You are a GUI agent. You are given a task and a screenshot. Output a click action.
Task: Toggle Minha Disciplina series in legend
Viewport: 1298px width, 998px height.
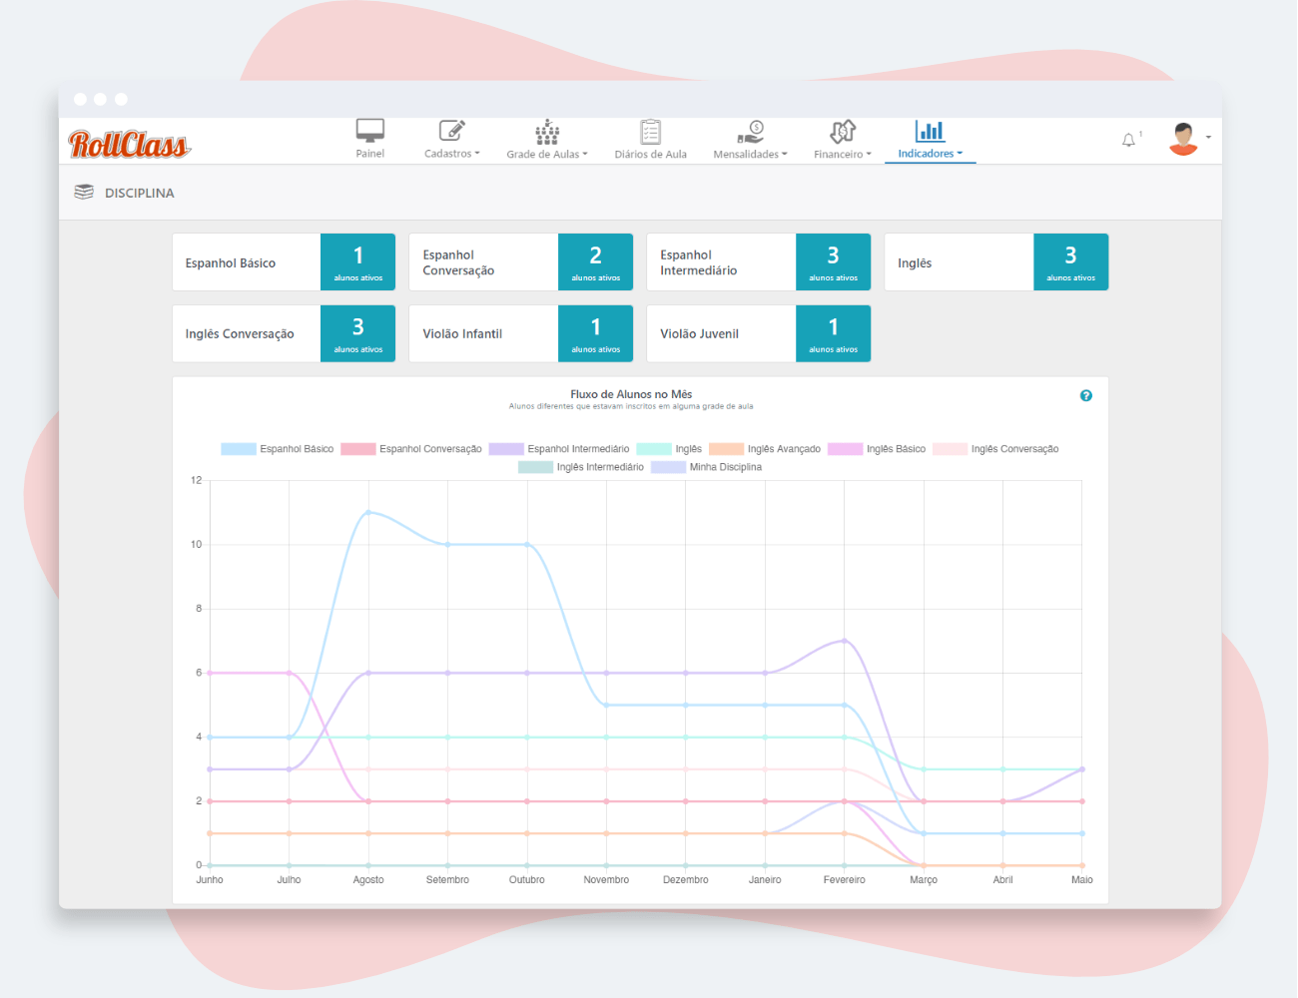point(707,467)
